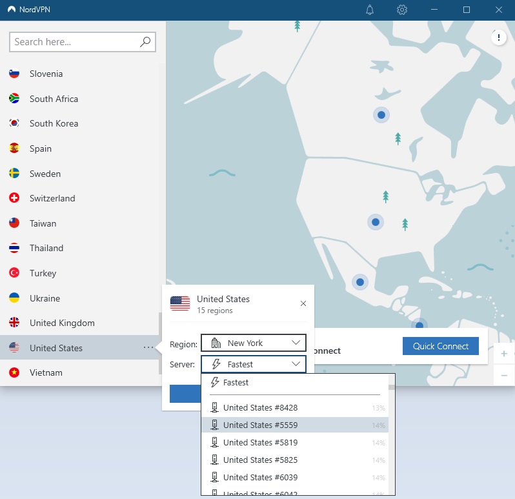Select Sweden from country list
This screenshot has height=499, width=515.
(x=79, y=173)
